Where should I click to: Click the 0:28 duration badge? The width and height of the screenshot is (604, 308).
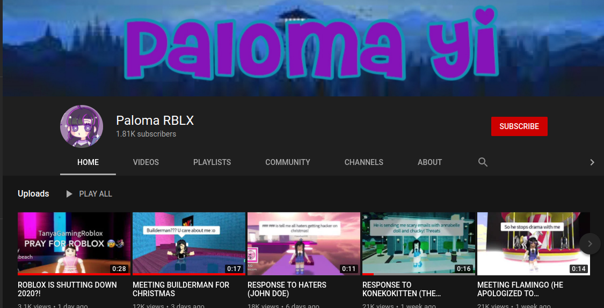click(x=119, y=269)
